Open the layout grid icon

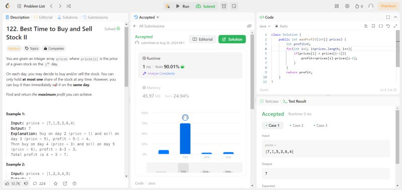pos(337,6)
